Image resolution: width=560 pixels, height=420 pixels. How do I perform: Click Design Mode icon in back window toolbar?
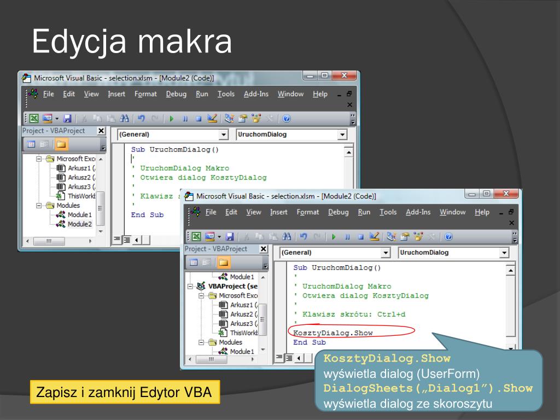(x=212, y=118)
